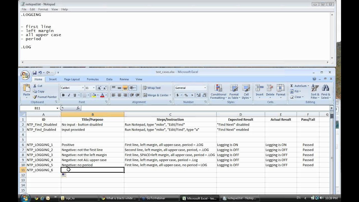The height and width of the screenshot is (202, 359).
Task: Select the Format Painter brush
Action: click(x=45, y=97)
